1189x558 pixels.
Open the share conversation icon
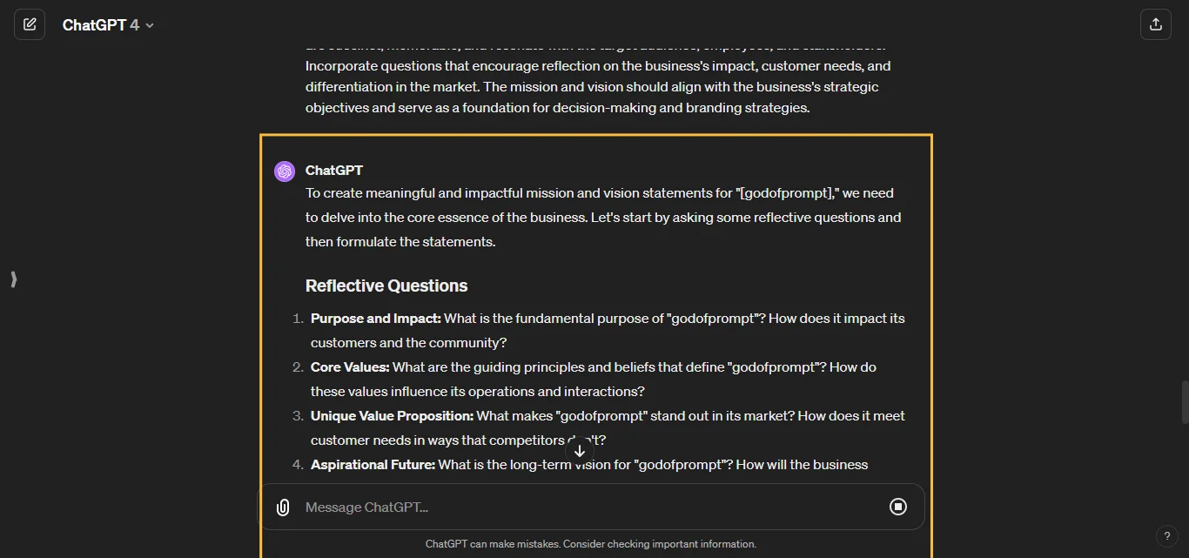click(1156, 24)
